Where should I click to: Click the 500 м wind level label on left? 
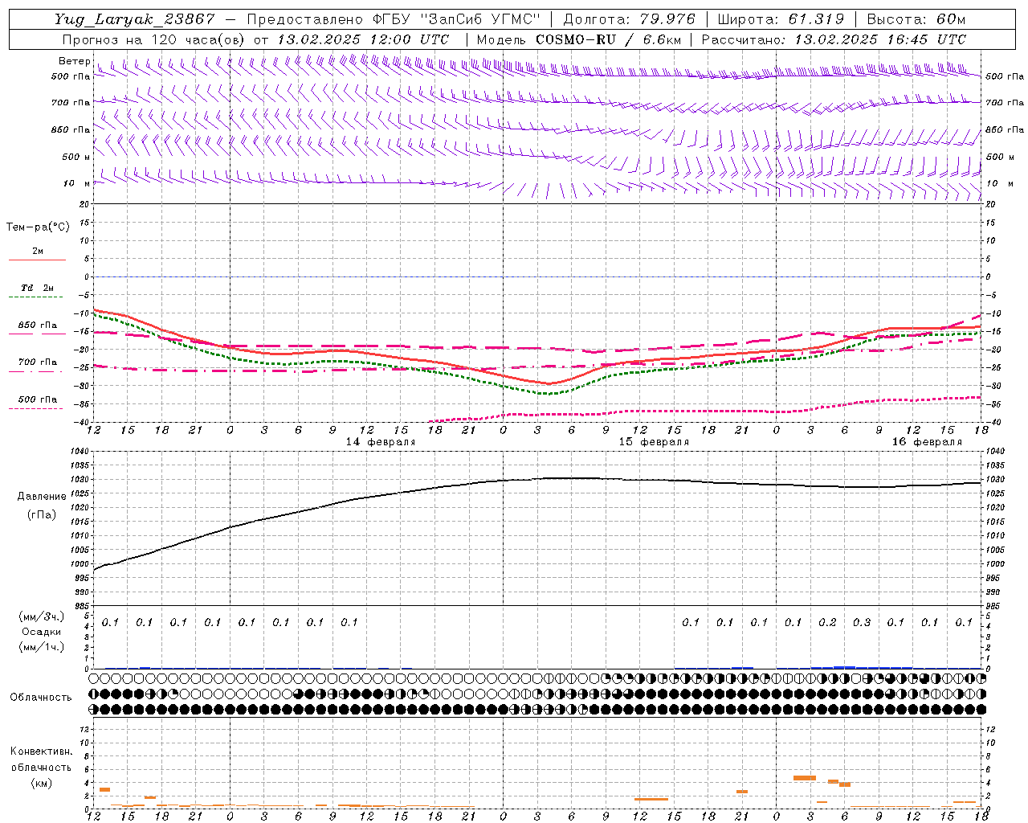[76, 157]
